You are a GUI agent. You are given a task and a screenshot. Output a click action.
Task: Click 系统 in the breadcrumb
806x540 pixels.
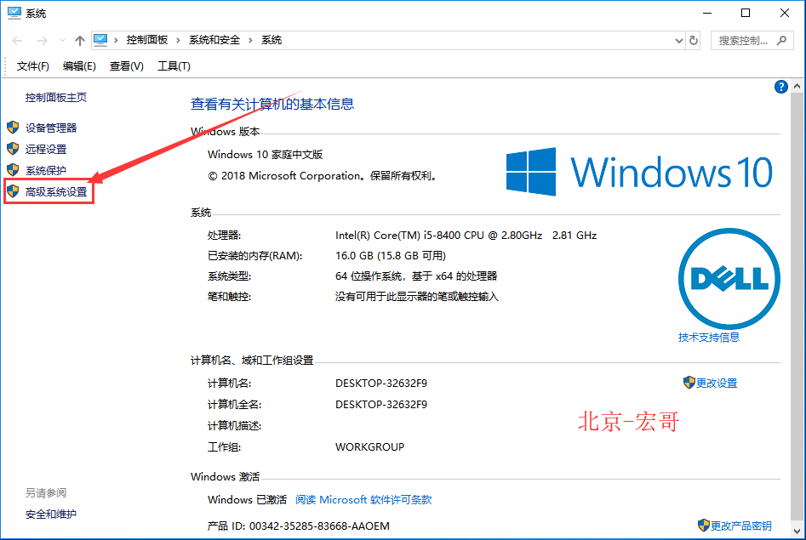[272, 40]
